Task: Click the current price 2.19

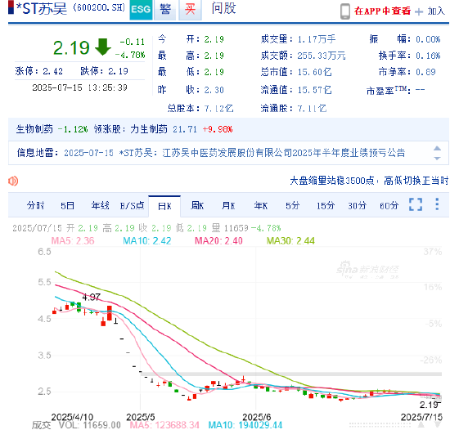Action: pyautogui.click(x=71, y=47)
